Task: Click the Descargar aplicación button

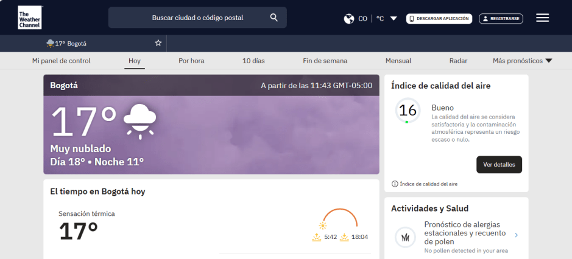Action: coord(439,19)
